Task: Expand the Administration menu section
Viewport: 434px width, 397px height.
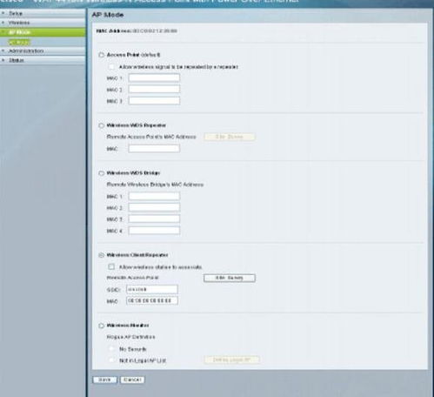Action: pos(43,50)
